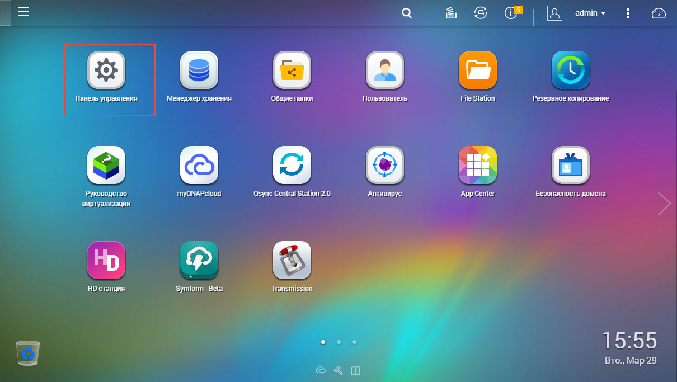The image size is (677, 382).
Task: Open Резервное копирование backup icon
Action: tap(571, 70)
